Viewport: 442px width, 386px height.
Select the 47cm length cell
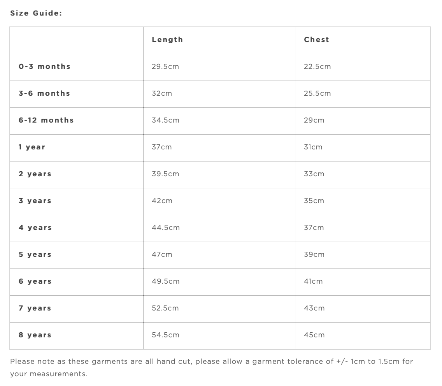click(x=162, y=254)
